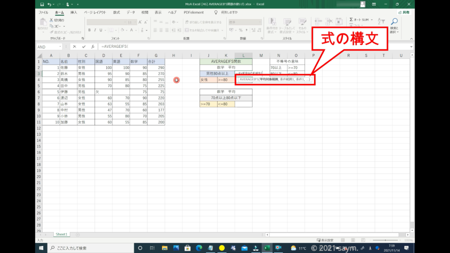Click the Cancel (X) formula bar button
The height and width of the screenshot is (253, 450).
(75, 47)
